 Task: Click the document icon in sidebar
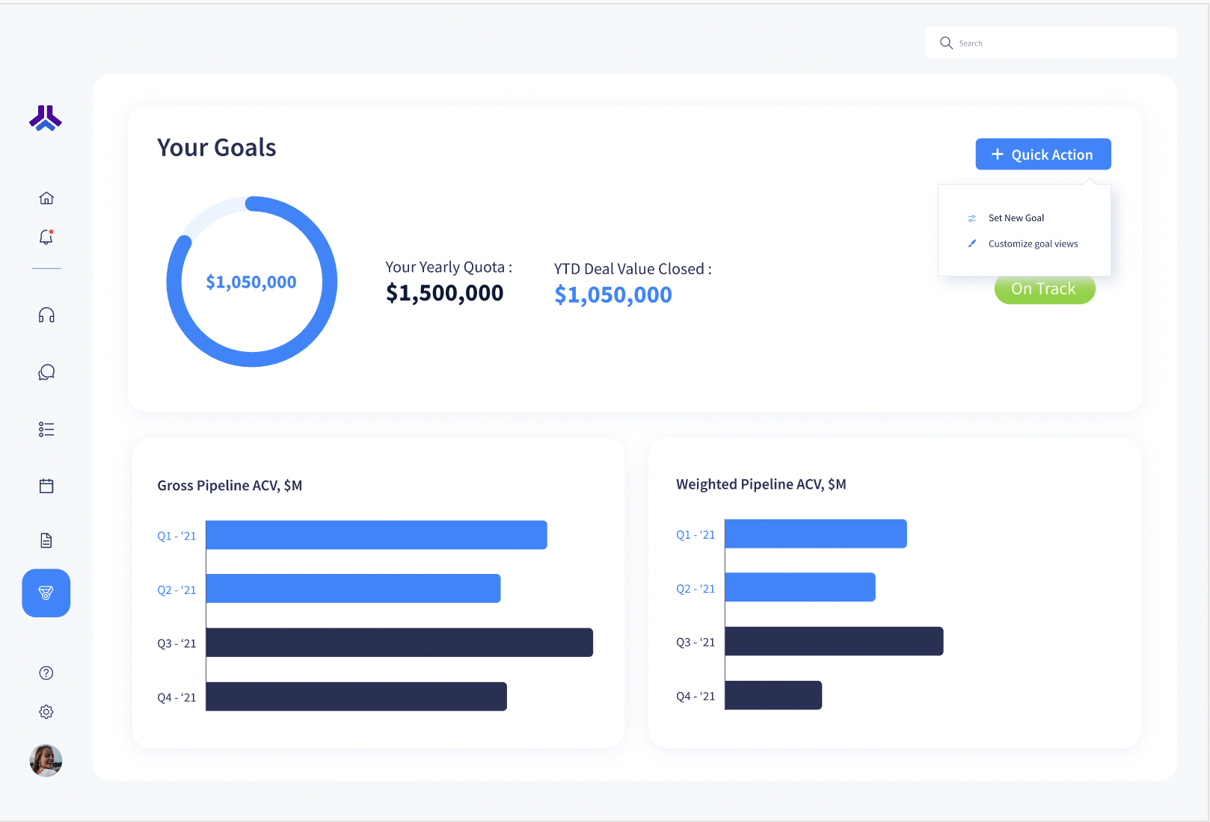point(46,540)
